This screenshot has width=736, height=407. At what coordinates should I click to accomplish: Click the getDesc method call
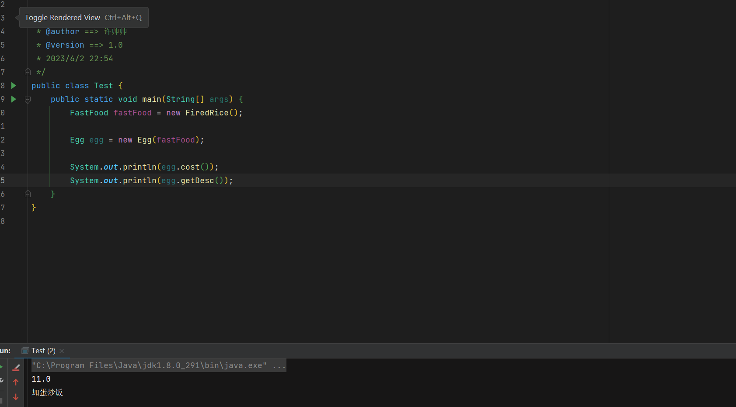click(197, 181)
